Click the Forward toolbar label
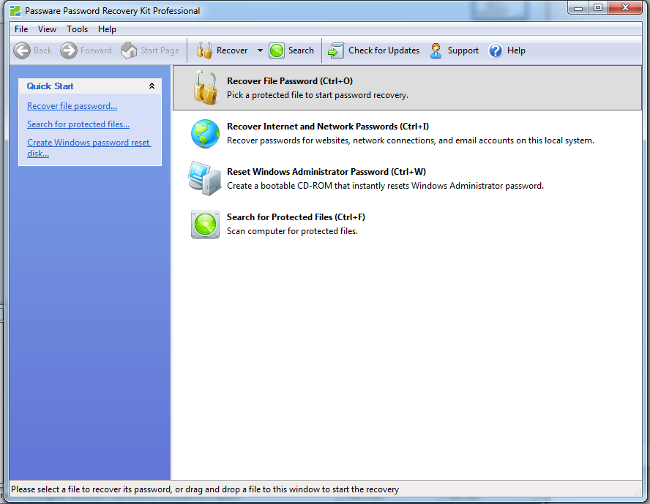The height and width of the screenshot is (504, 650). 96,50
